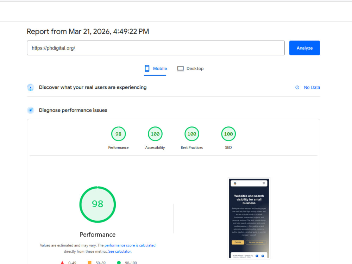Open the See calculator link

120,251
